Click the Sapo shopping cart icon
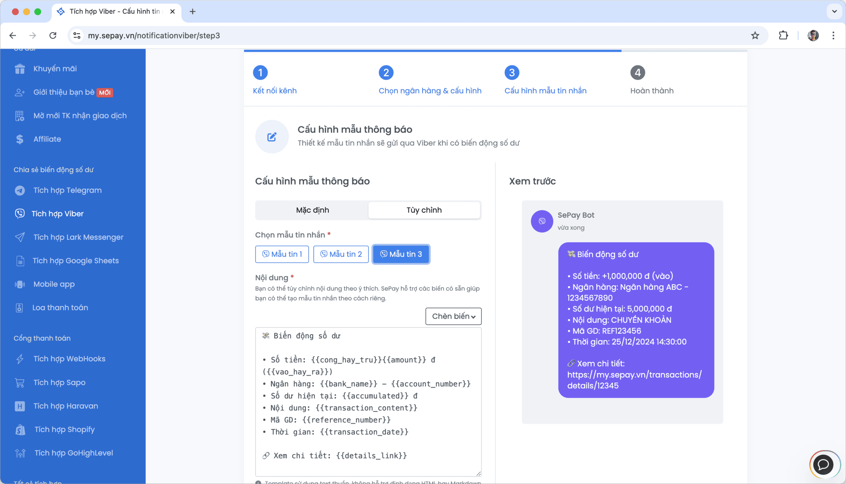 [20, 383]
